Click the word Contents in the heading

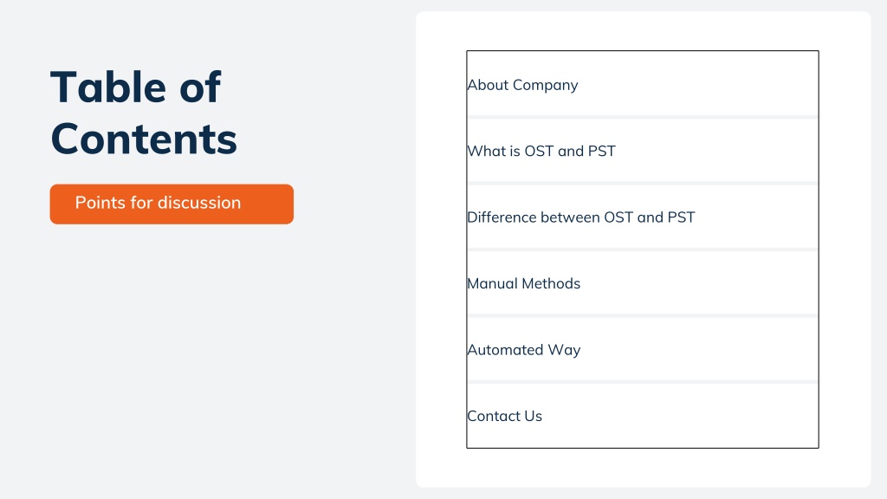click(x=144, y=139)
